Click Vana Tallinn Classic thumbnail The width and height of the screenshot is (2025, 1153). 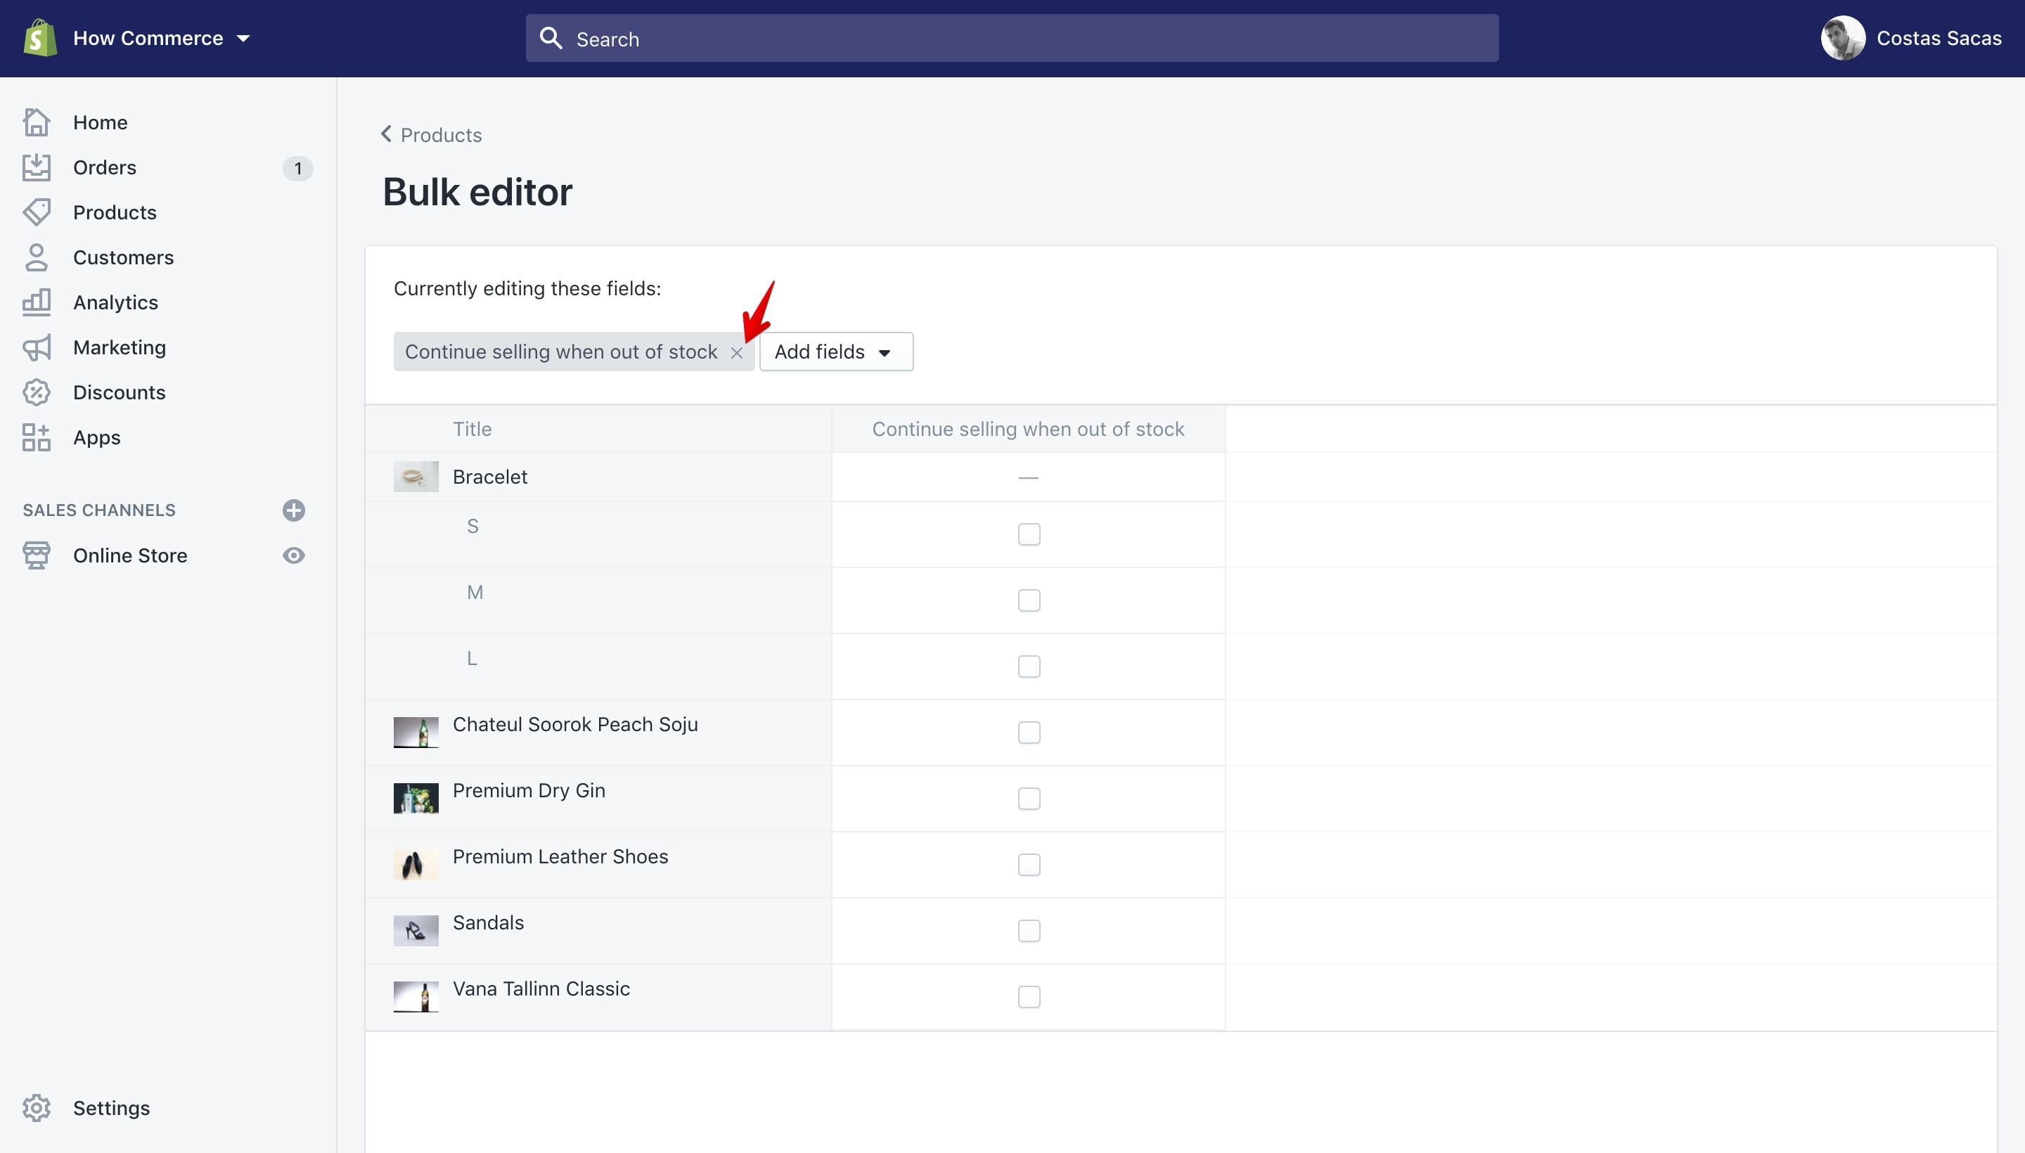pyautogui.click(x=416, y=997)
